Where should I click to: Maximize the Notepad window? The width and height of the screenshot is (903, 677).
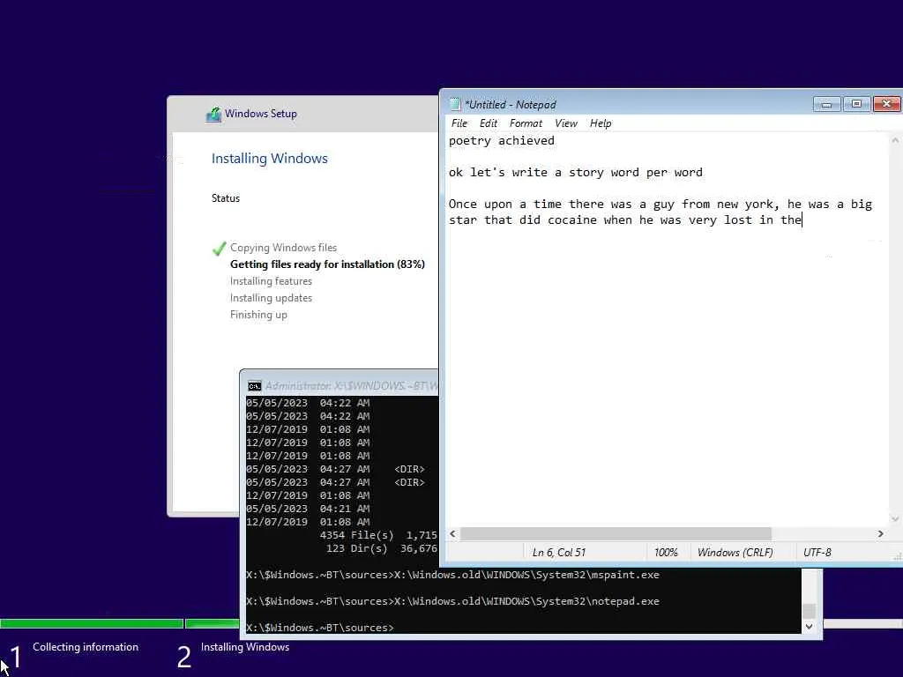point(856,104)
